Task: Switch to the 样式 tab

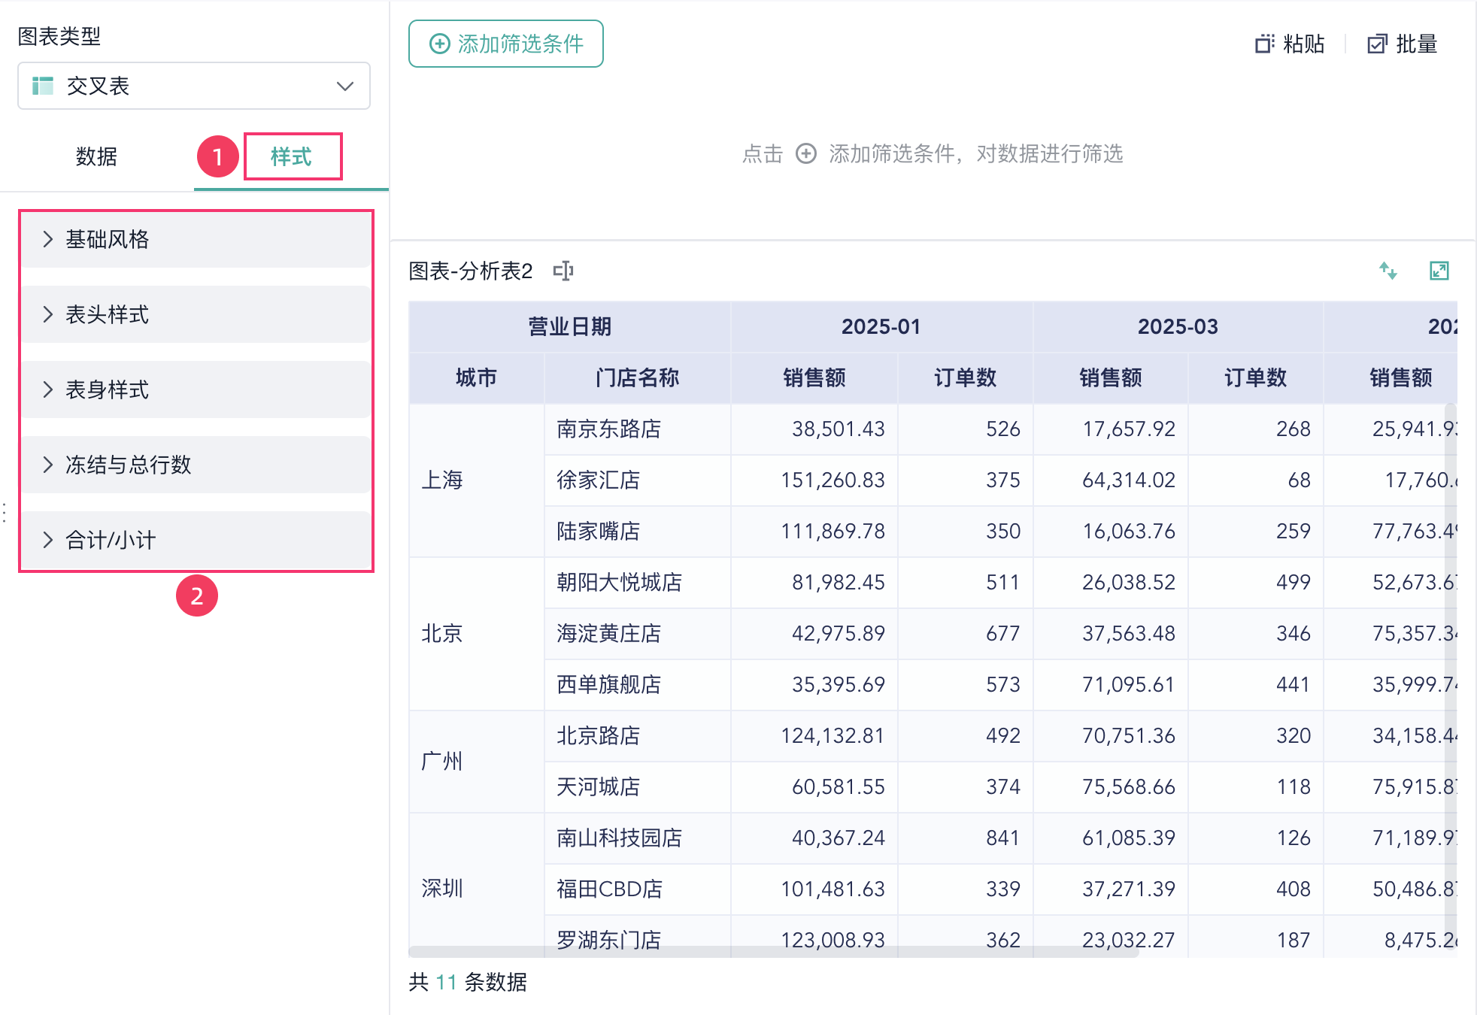Action: click(x=291, y=156)
